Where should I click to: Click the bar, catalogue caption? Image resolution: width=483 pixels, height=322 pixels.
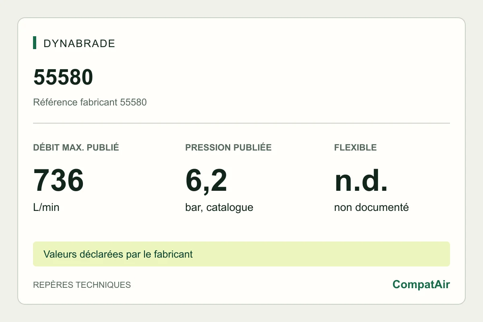pyautogui.click(x=219, y=208)
